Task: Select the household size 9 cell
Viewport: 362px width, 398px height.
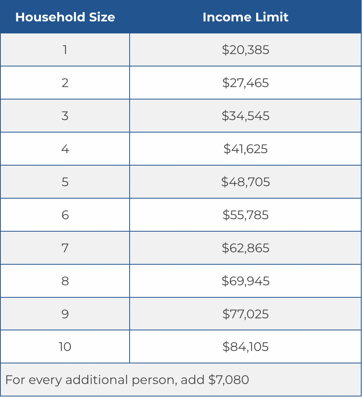Action: pyautogui.click(x=65, y=314)
